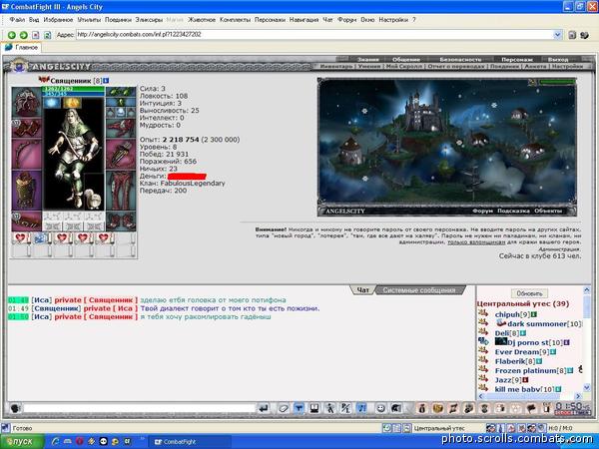Open the Настройки menu in the menu bar
Screen dimensions: 599x449
pyautogui.click(x=393, y=20)
